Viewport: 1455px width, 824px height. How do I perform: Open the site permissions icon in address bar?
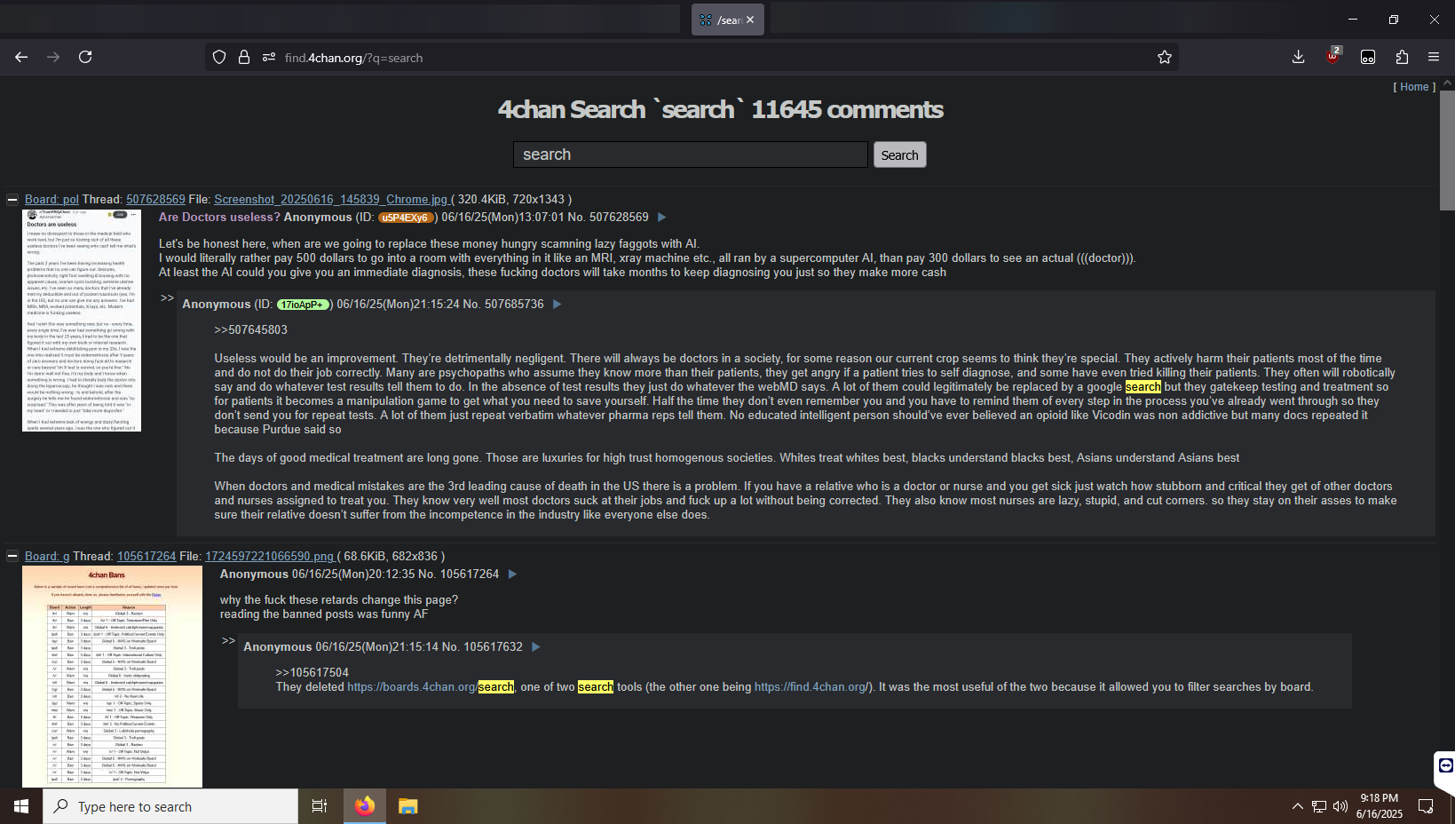[x=269, y=58]
